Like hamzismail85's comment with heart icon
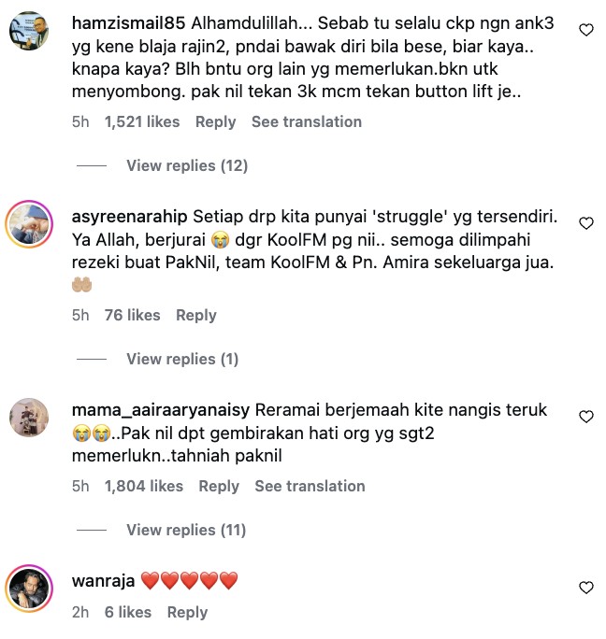This screenshot has height=639, width=606. click(x=586, y=30)
